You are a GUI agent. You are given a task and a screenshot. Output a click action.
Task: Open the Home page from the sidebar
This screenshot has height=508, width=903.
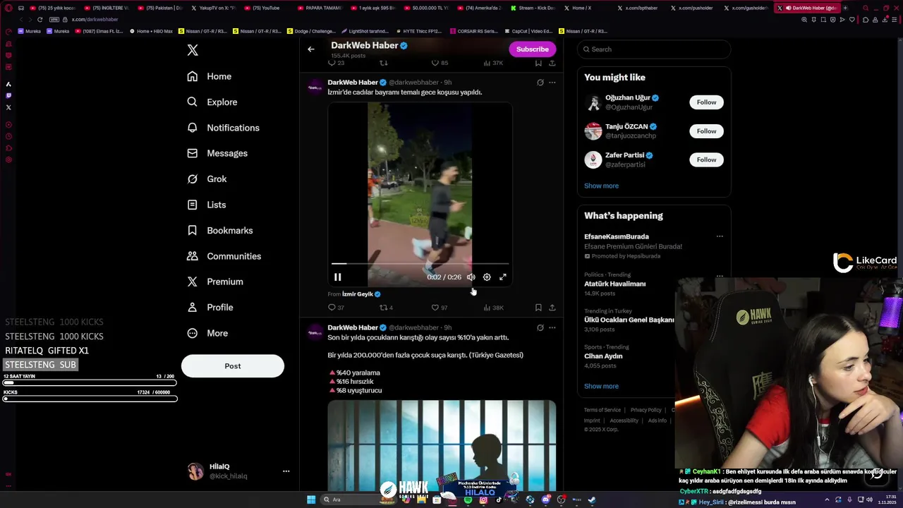(209, 76)
